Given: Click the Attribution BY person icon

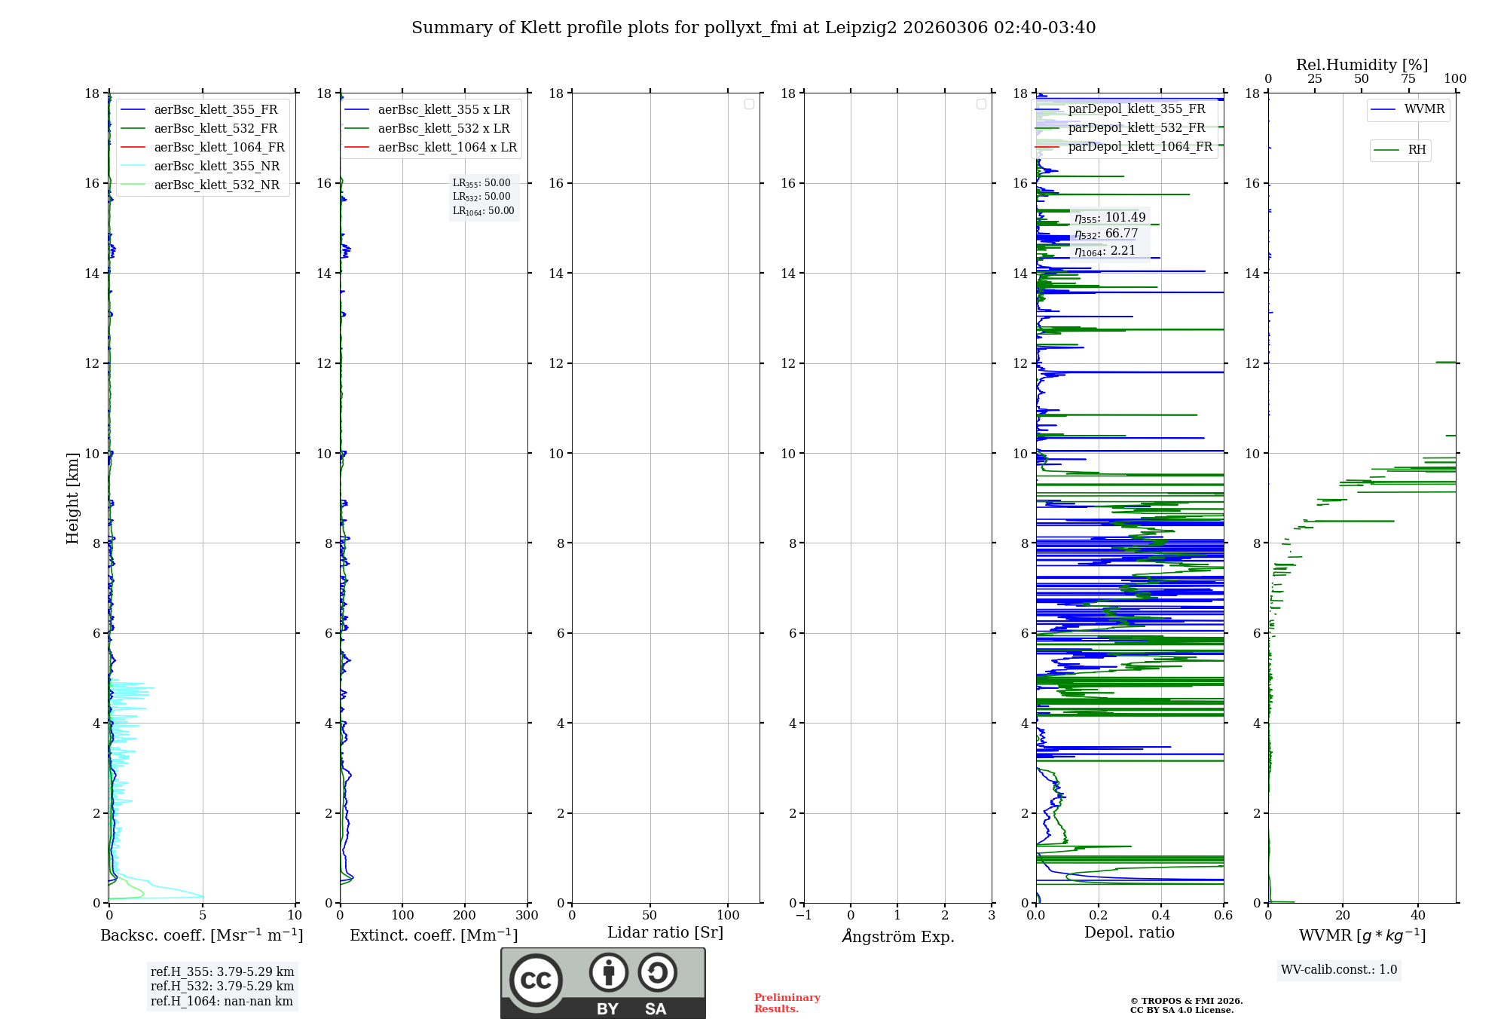Looking at the screenshot, I should point(608,973).
